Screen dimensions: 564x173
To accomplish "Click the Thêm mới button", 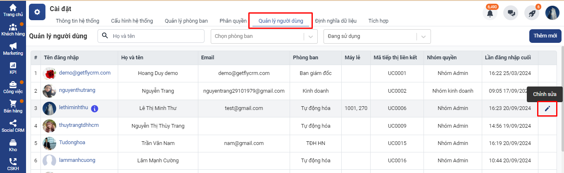I will tap(545, 36).
